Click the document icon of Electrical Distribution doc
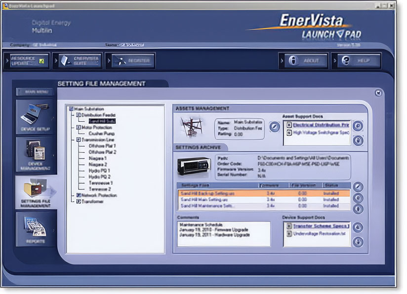 tap(289, 125)
